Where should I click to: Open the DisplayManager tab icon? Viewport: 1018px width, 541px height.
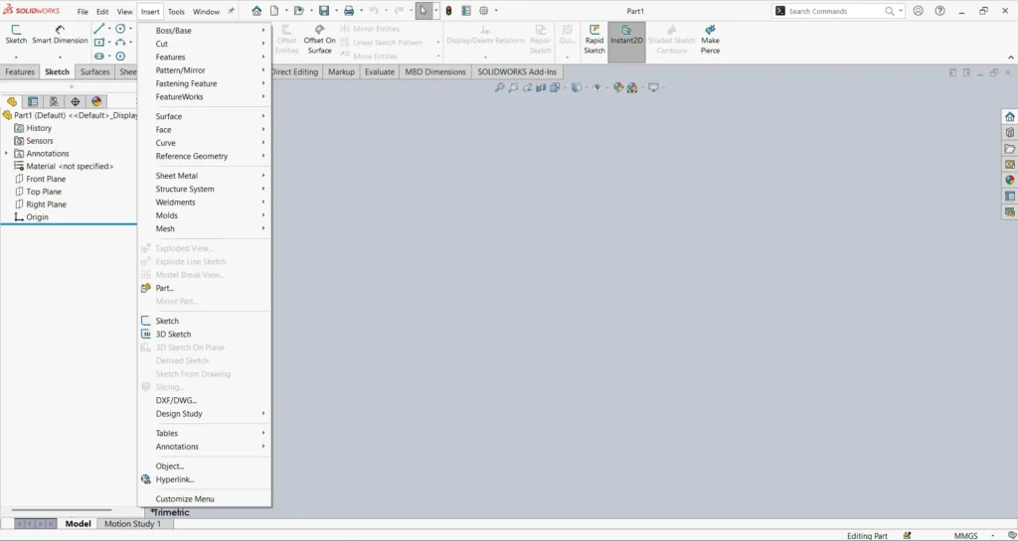click(x=96, y=101)
